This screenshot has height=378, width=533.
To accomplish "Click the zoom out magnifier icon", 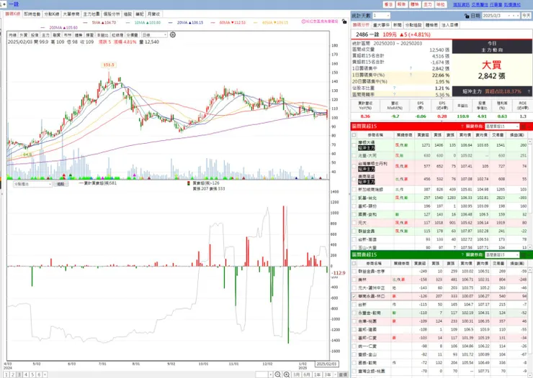I will 278,374.
